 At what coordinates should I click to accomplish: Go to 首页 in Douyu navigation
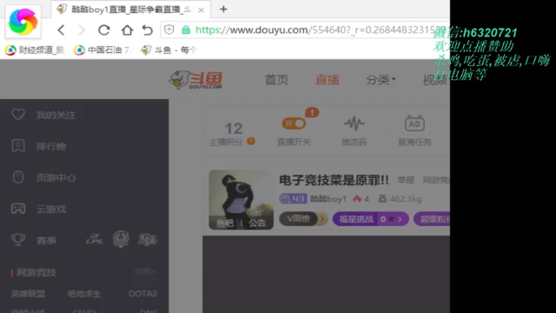click(276, 80)
